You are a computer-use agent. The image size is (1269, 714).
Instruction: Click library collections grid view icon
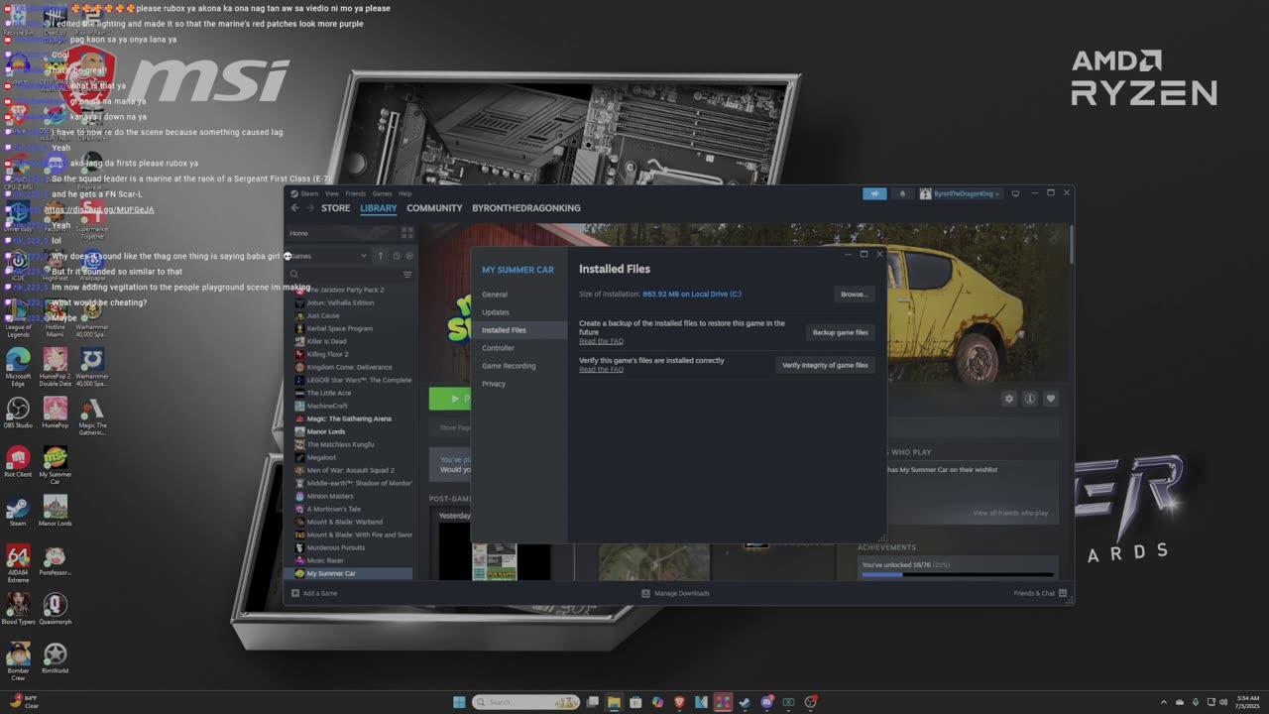[x=406, y=233]
